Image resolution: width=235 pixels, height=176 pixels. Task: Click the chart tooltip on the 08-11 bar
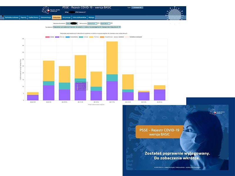pos(82,86)
